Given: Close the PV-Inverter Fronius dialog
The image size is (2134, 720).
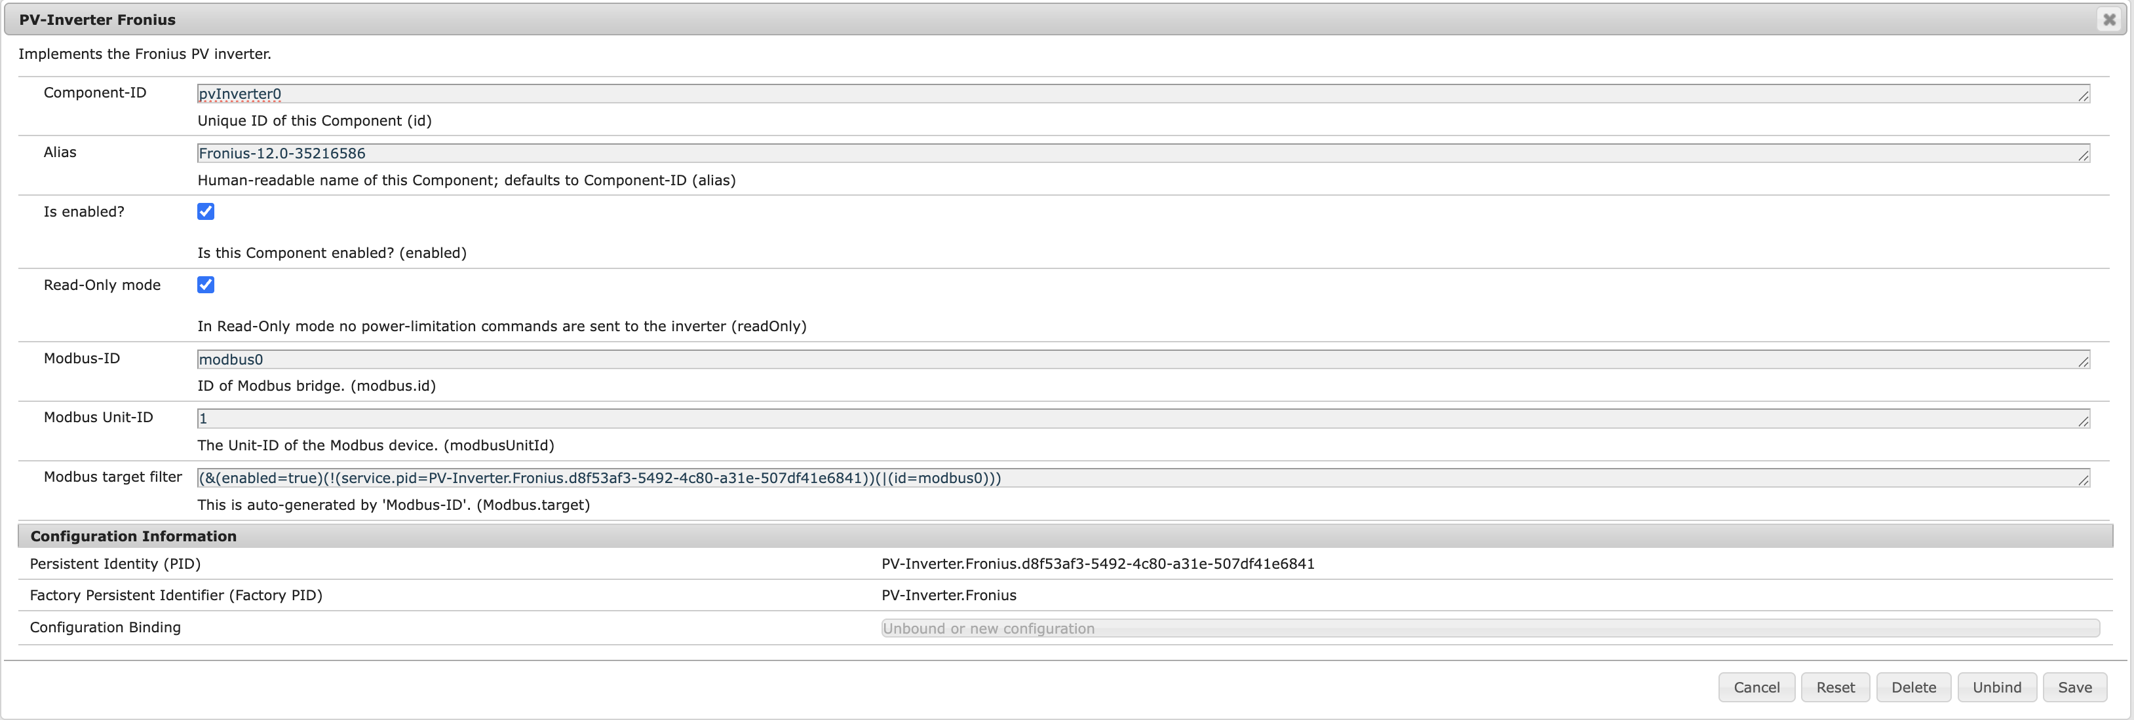Looking at the screenshot, I should pos(2109,19).
